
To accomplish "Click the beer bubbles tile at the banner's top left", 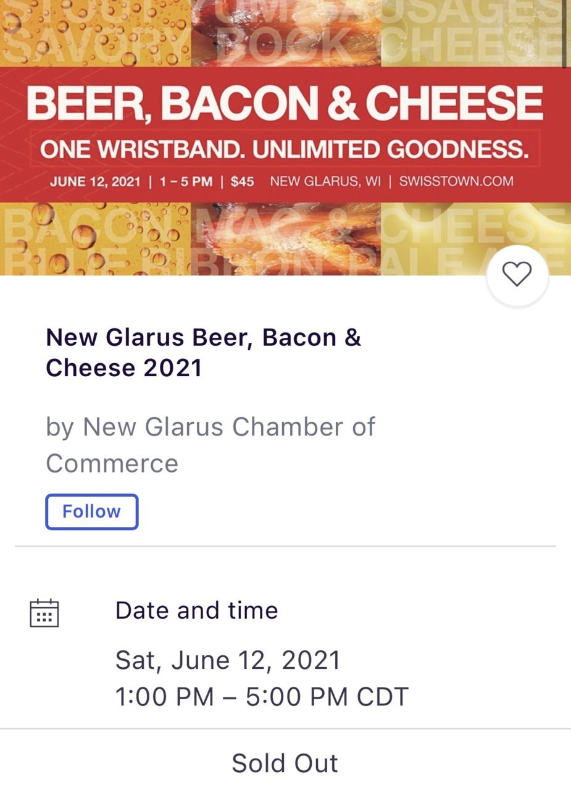I will coord(96,33).
